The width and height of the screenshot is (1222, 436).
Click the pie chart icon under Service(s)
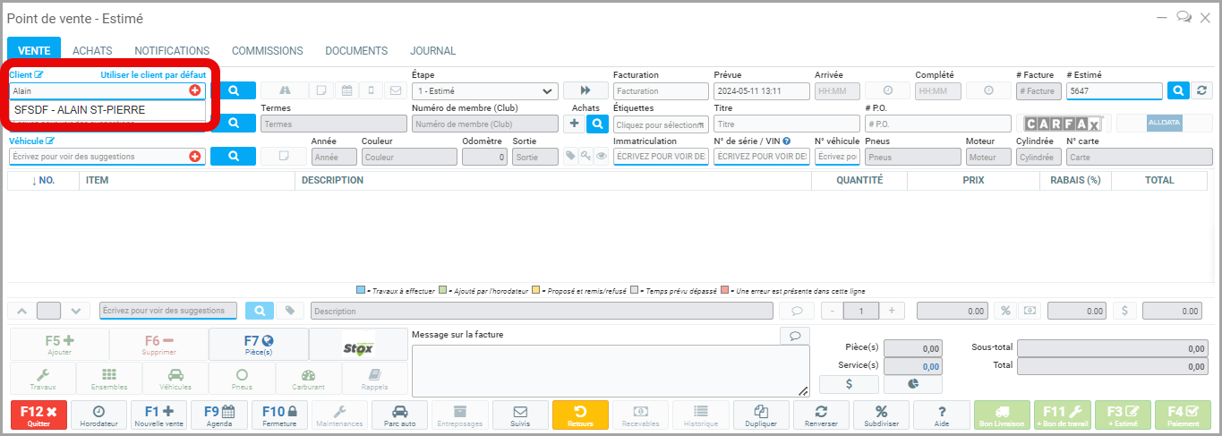912,384
